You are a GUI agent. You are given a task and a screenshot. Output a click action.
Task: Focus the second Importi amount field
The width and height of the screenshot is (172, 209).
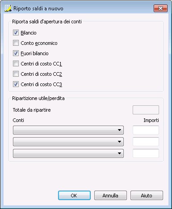(x=146, y=142)
